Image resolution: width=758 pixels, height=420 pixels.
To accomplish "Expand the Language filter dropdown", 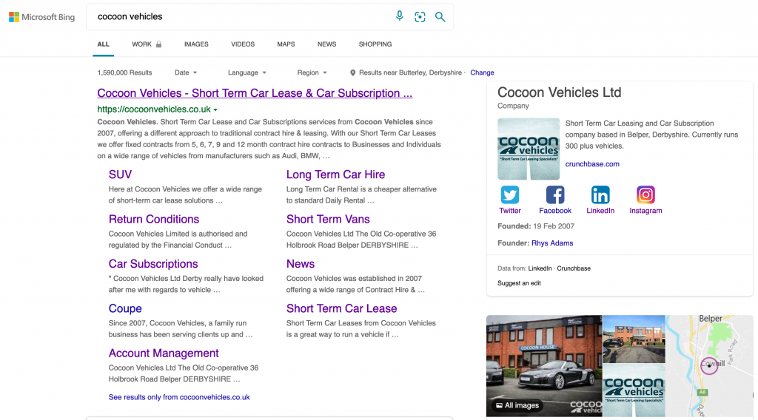I will pyautogui.click(x=247, y=72).
